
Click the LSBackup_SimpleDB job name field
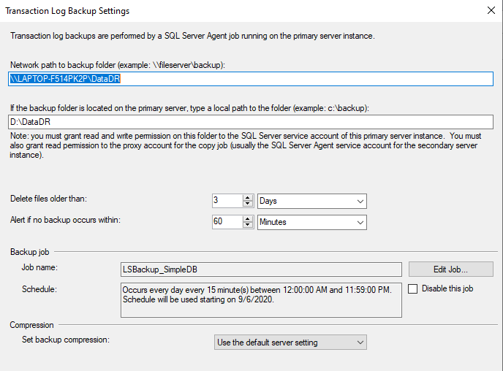(x=261, y=269)
